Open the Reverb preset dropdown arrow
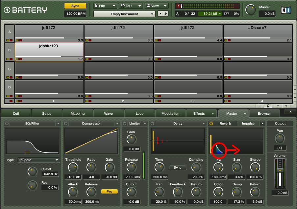This screenshot has width=297, height=209. [262, 124]
